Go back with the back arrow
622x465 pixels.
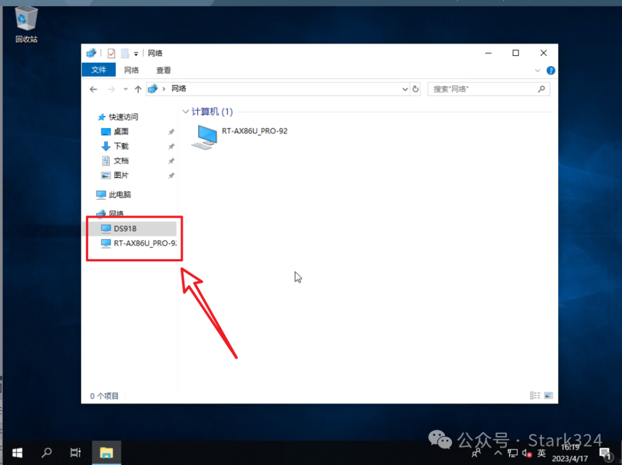94,89
